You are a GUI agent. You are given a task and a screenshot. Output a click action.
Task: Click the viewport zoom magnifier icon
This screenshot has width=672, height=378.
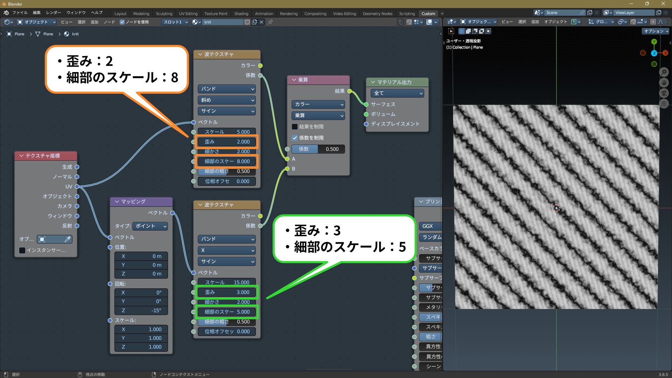[x=664, y=72]
